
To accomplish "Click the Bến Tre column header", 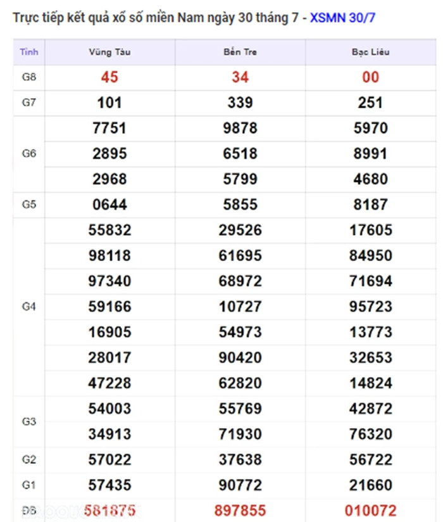I will (x=240, y=52).
